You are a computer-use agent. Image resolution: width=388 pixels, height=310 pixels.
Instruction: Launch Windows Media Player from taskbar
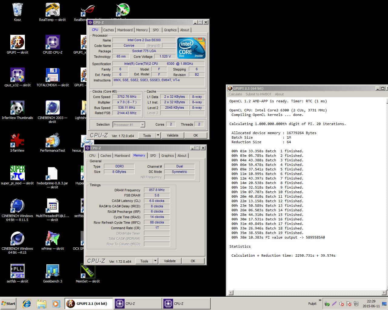coord(56,304)
